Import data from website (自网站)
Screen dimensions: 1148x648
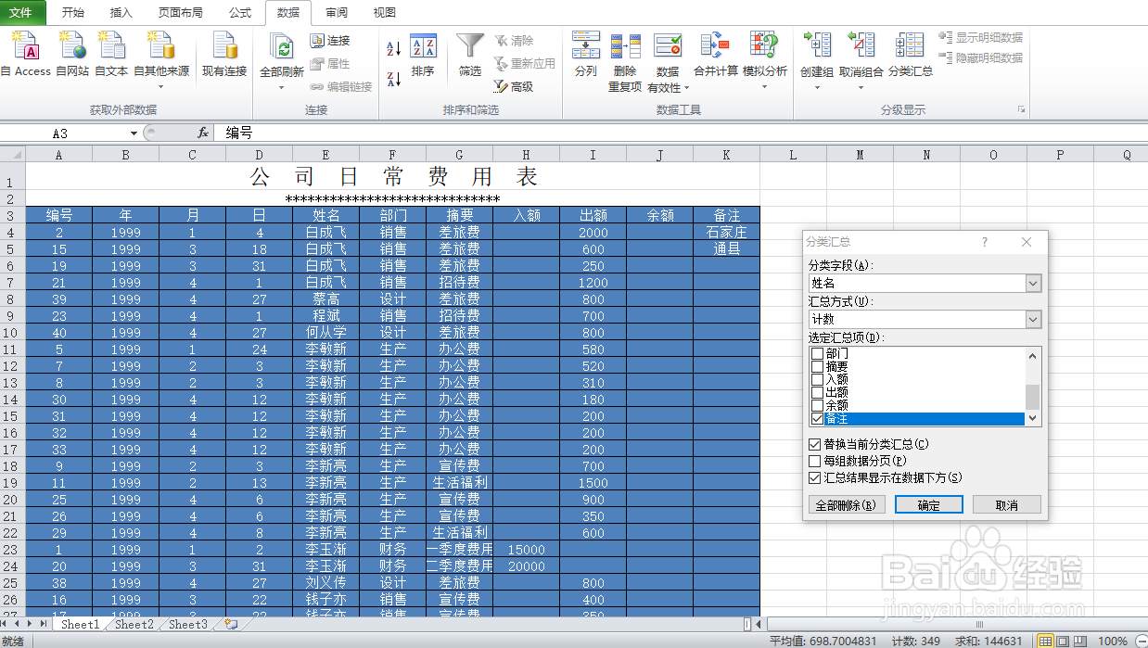coord(72,54)
